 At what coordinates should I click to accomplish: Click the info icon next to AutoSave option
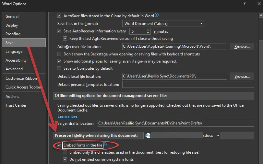(x=157, y=15)
